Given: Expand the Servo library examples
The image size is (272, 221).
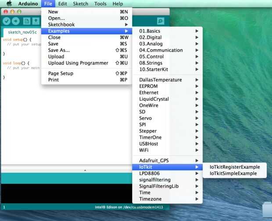Looking at the screenshot, I should click(168, 118).
